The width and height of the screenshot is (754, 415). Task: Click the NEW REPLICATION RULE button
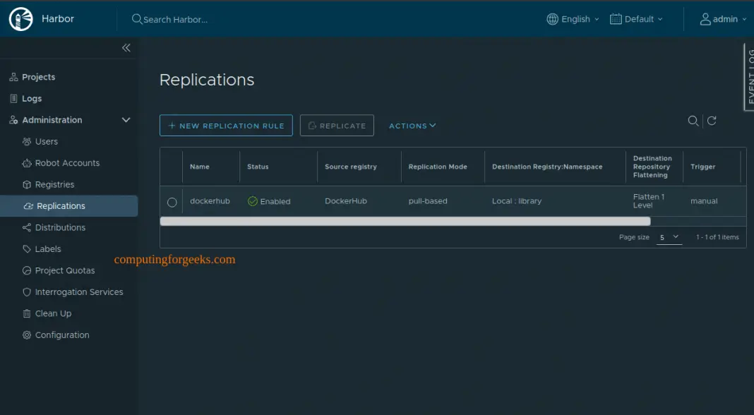pyautogui.click(x=226, y=125)
